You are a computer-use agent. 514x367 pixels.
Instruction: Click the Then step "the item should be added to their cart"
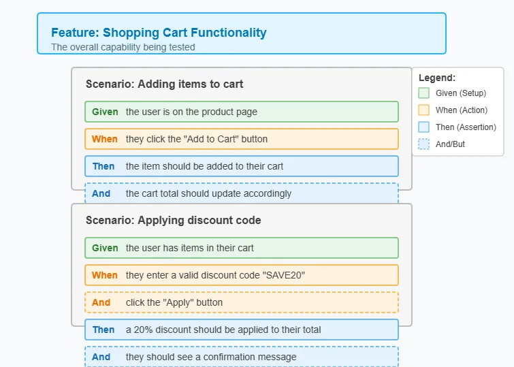[242, 166]
